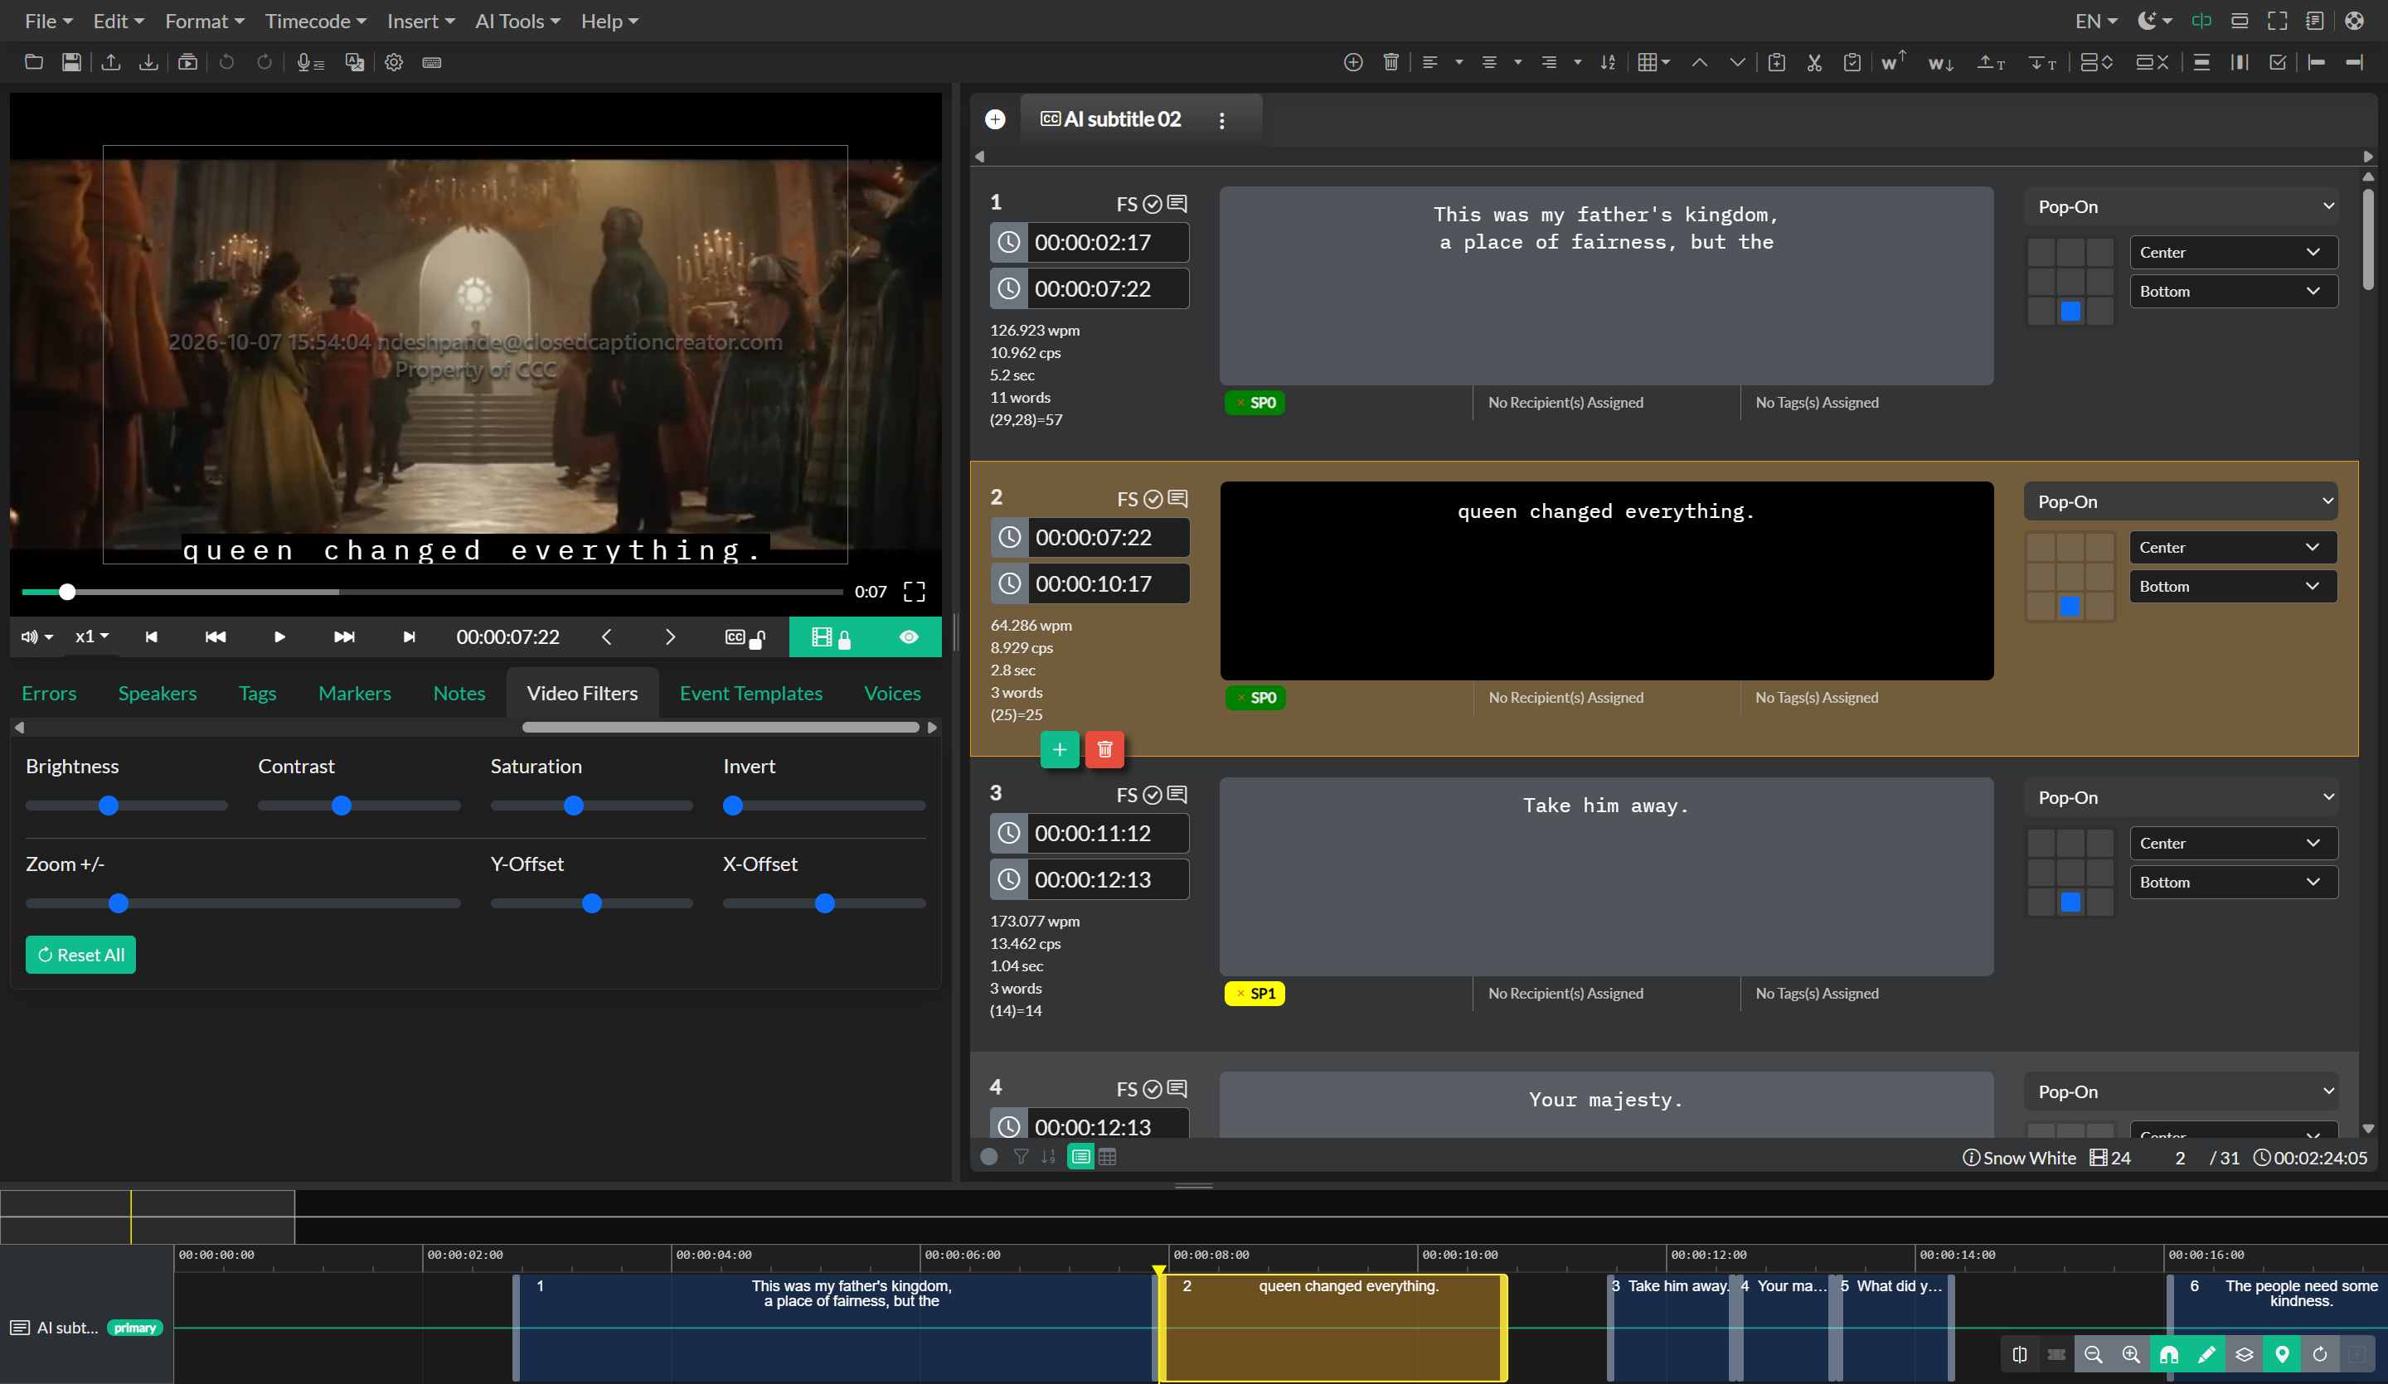The width and height of the screenshot is (2388, 1384).
Task: Toggle the caption lock CC button
Action: tap(745, 637)
